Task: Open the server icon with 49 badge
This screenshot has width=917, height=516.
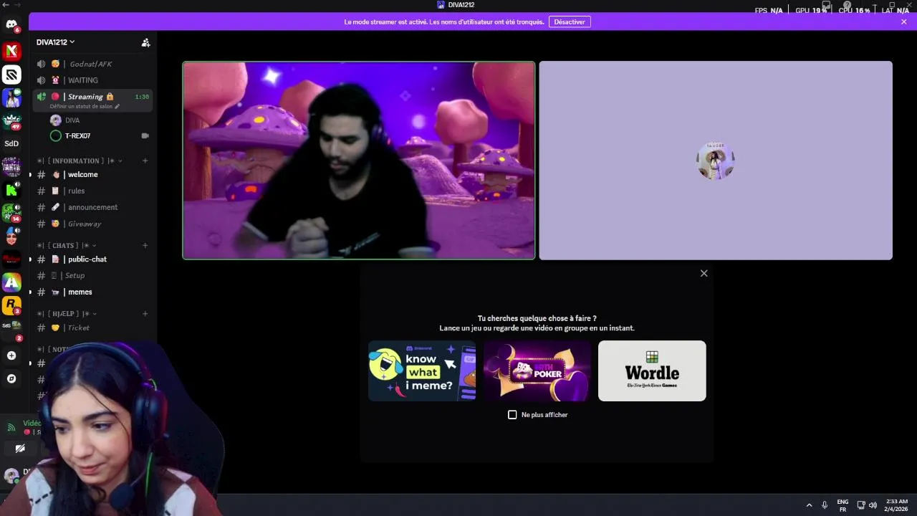Action: tap(11, 120)
